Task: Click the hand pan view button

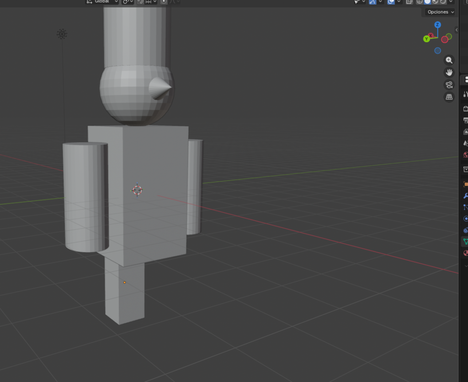Action: (449, 73)
